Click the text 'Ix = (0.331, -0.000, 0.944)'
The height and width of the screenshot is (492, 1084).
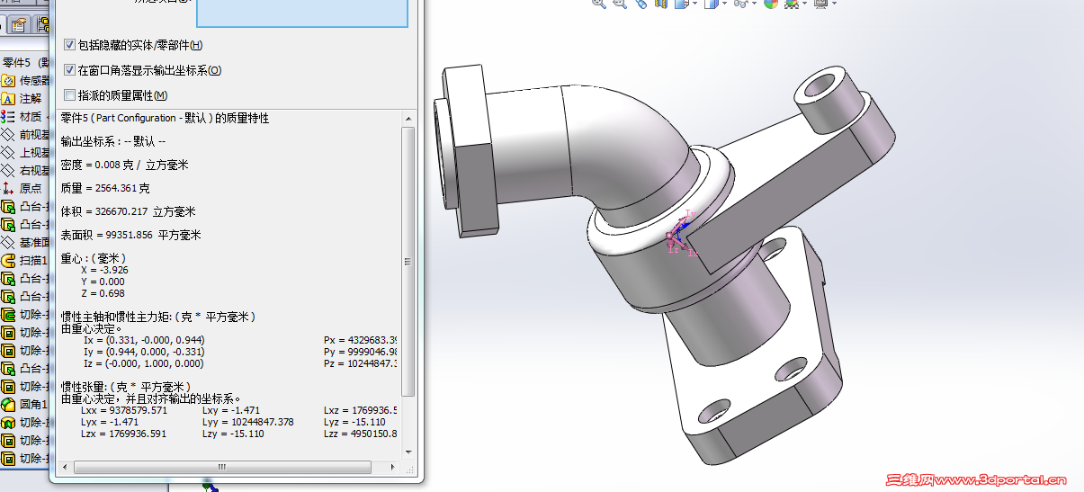[x=142, y=340]
